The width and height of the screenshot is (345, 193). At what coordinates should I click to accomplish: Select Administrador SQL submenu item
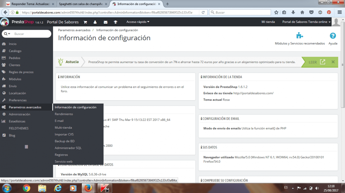[x=68, y=148]
